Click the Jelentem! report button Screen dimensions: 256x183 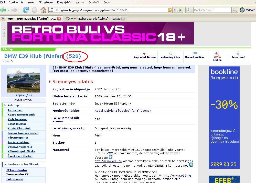tap(238, 57)
